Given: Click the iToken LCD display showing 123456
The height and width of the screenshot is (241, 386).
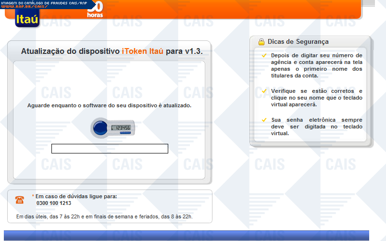Looking at the screenshot, I should [x=121, y=127].
